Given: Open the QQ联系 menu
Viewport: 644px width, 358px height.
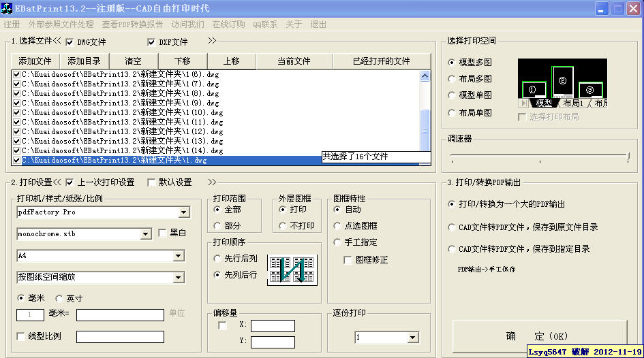Looking at the screenshot, I should pyautogui.click(x=265, y=25).
